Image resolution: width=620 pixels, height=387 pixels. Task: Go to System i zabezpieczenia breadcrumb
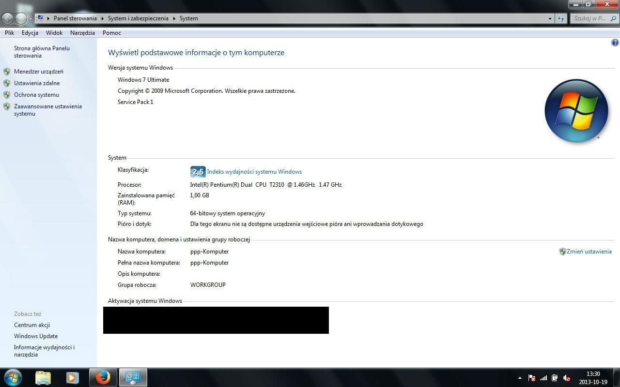(138, 18)
